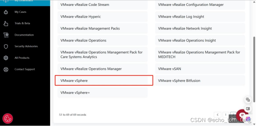Viewport: 256px width, 126px height.
Task: Open VMware vSphere Bitfusion
Action: (200, 81)
